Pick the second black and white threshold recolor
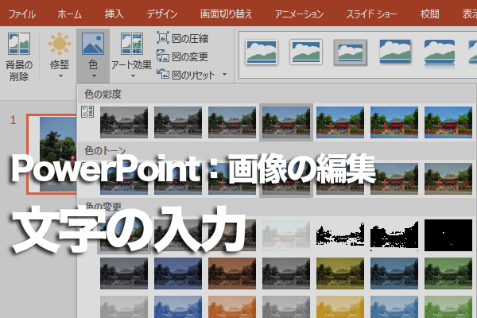Viewport: 477px width, 318px height. click(394, 235)
